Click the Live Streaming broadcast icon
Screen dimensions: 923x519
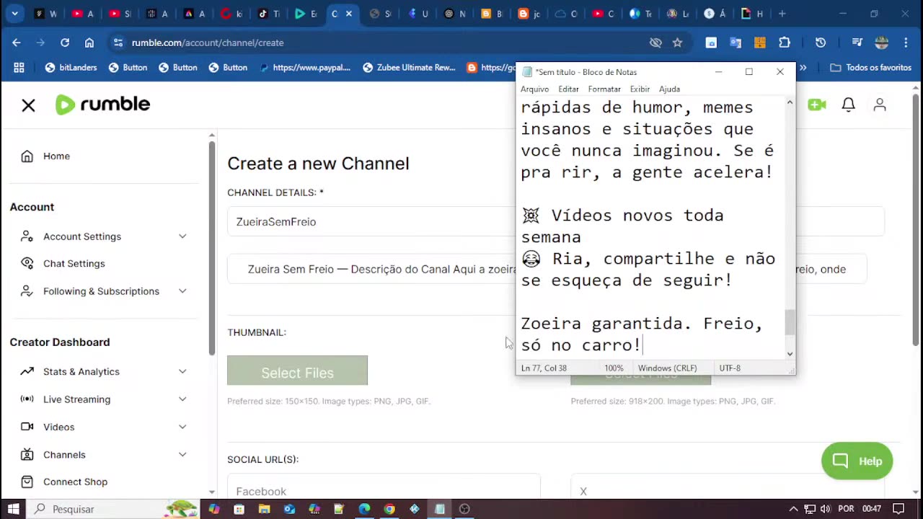(x=27, y=399)
